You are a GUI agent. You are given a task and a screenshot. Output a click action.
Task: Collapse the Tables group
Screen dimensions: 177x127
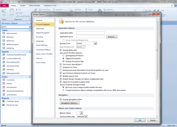30,30
